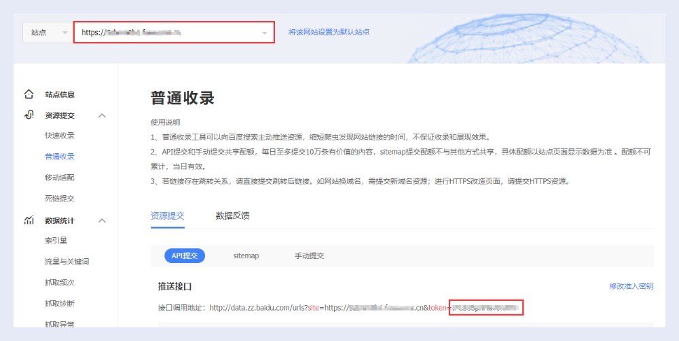Collapse the 数据统计 section chevron
679x341 pixels.
103,220
